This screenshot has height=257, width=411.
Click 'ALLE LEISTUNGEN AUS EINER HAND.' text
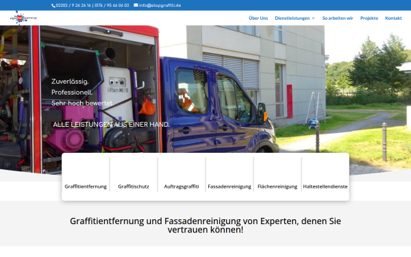111,125
